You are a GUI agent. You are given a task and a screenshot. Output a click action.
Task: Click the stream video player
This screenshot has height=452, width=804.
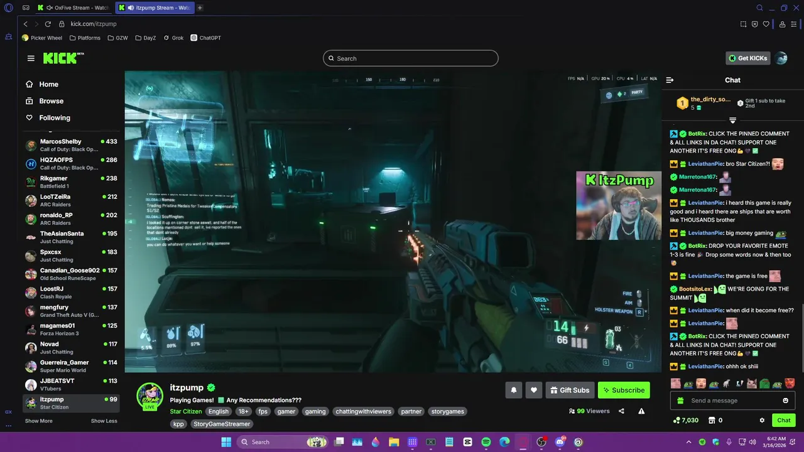coord(393,222)
